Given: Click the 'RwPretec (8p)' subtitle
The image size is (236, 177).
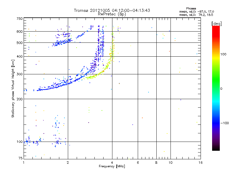Looking at the screenshot, I should pos(112,14).
